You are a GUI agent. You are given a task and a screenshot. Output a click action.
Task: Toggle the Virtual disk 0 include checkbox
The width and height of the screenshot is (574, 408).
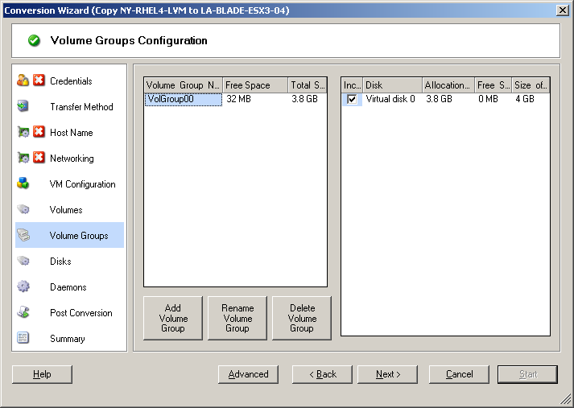pyautogui.click(x=352, y=100)
